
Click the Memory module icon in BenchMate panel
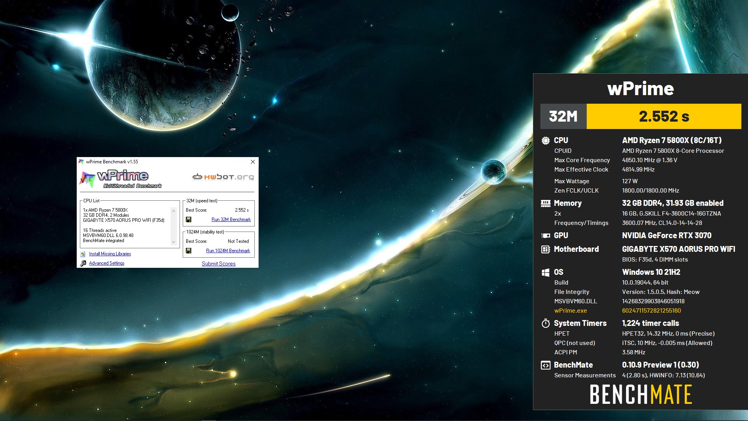pos(545,203)
